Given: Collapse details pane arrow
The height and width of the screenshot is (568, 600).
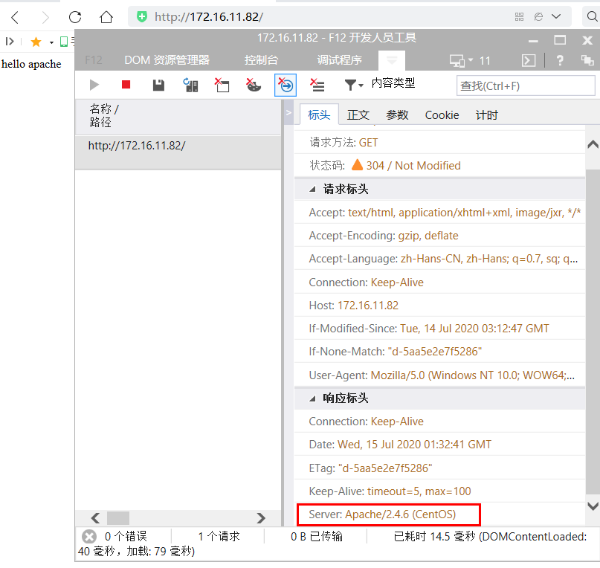Looking at the screenshot, I should (289, 112).
